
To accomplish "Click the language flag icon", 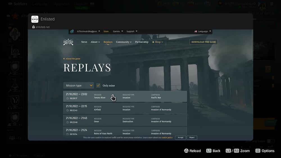I will pyautogui.click(x=196, y=31).
